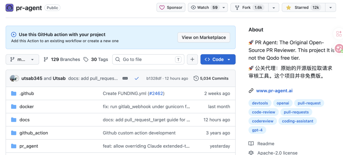Screen dimensions: 343x155
Task: Open Github custom action development commit message
Action: (139, 133)
